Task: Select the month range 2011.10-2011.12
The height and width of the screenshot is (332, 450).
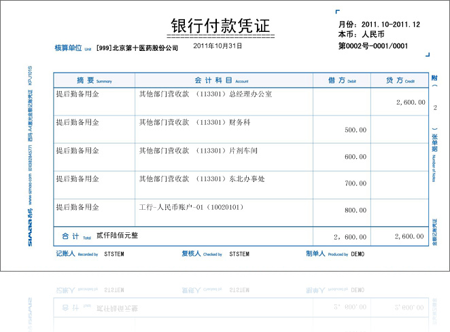Action: 391,24
